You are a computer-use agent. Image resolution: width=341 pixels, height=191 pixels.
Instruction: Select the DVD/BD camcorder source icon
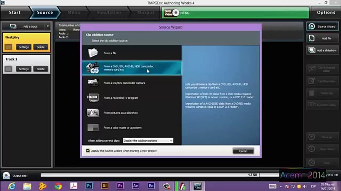[93, 68]
